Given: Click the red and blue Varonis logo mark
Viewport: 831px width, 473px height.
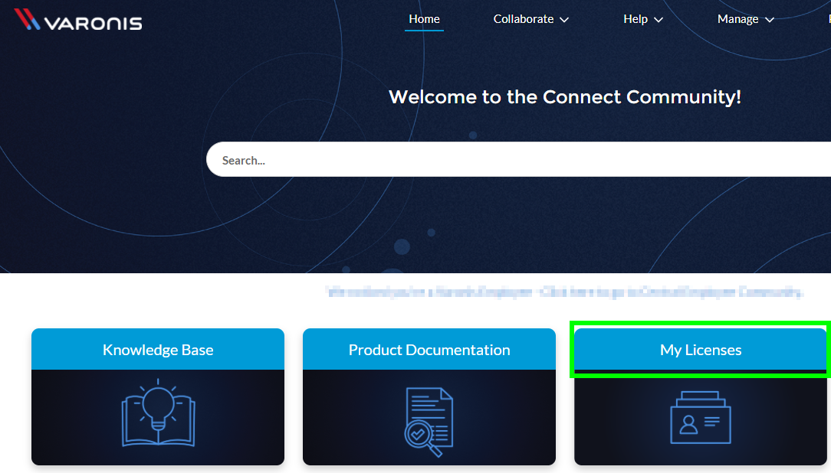Looking at the screenshot, I should pyautogui.click(x=27, y=19).
